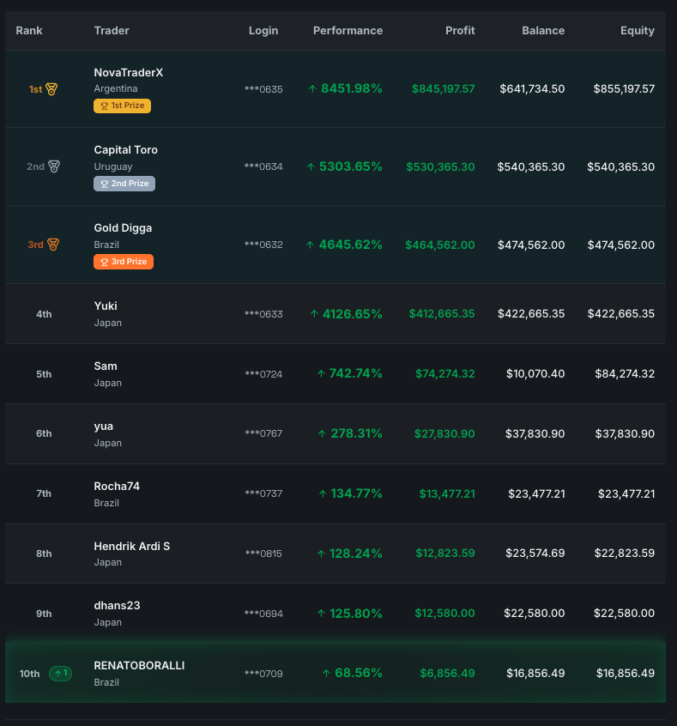Sort by the Balance column header
This screenshot has width=677, height=726.
(543, 31)
